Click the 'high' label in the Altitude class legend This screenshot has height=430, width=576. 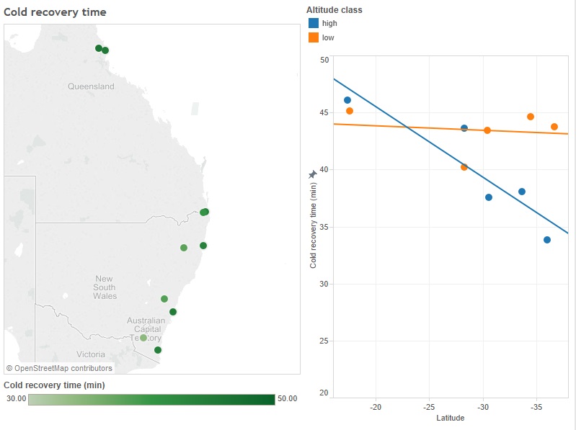tap(329, 24)
